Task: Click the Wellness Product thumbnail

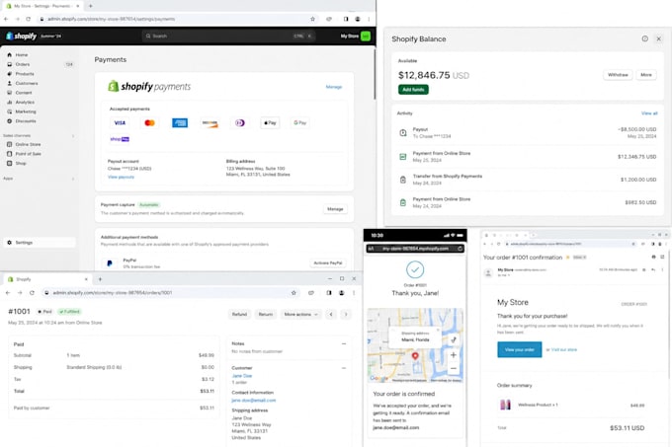Action: (x=505, y=405)
